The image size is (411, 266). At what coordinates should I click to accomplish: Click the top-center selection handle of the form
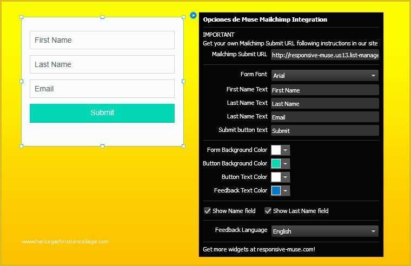point(103,17)
